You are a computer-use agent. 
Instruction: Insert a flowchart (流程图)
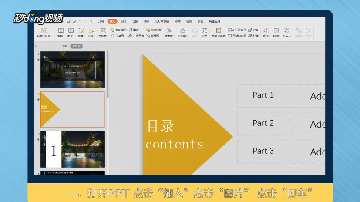click(x=153, y=36)
